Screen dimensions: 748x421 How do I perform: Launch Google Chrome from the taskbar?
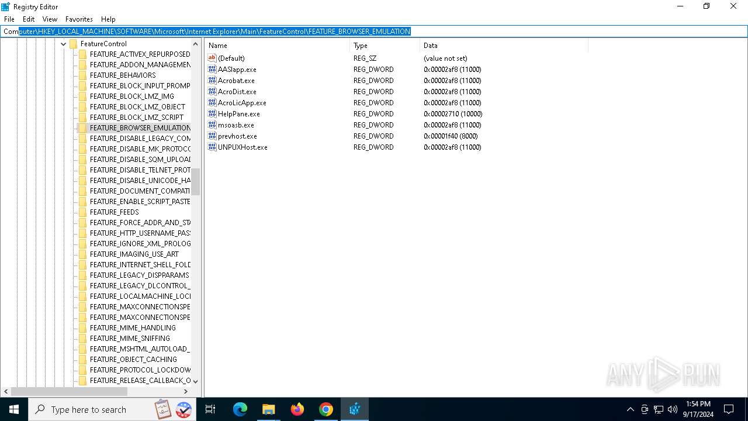pyautogui.click(x=326, y=409)
